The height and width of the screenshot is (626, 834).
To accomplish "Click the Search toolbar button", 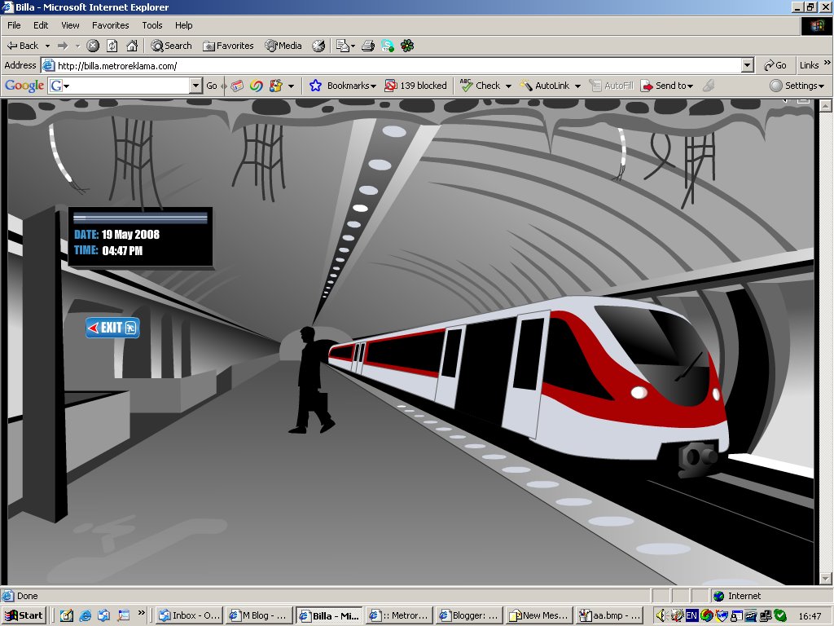I will click(171, 46).
